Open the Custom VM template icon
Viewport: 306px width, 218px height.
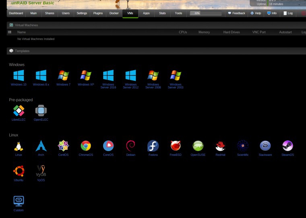19,201
